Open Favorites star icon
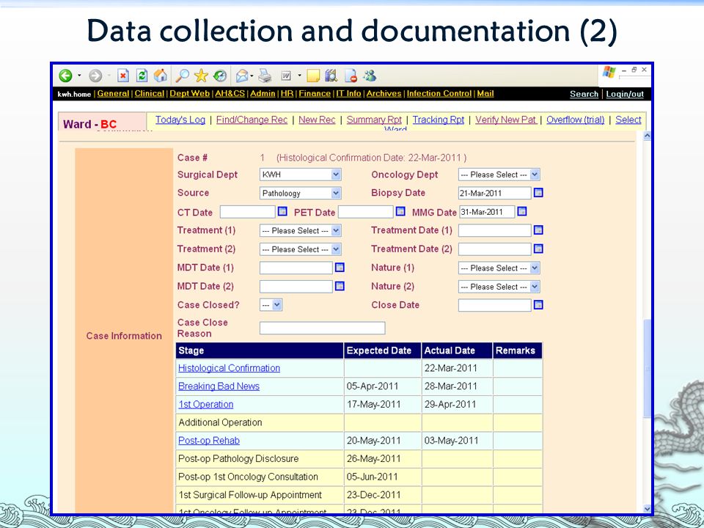 click(201, 76)
